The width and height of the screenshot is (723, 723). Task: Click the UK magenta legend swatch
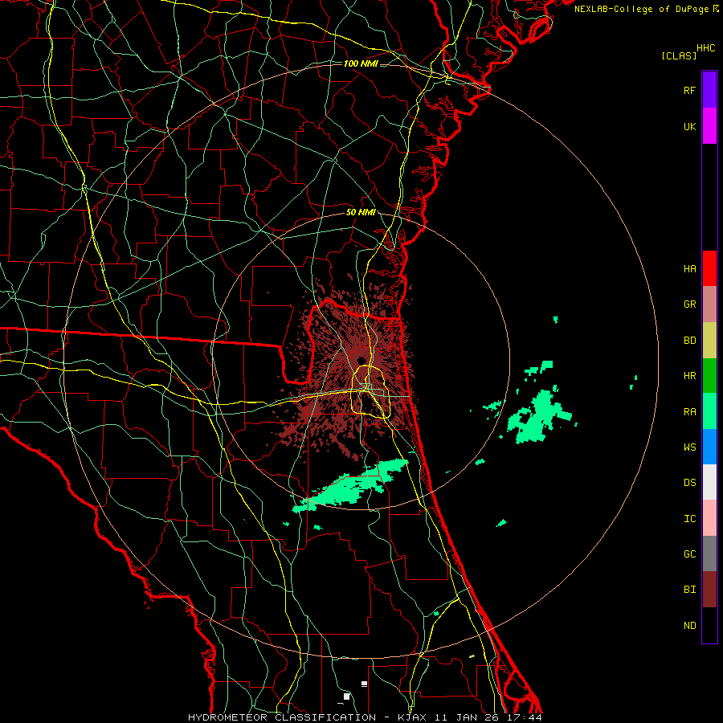click(709, 126)
